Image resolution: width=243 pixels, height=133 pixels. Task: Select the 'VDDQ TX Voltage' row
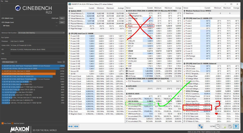click(x=211, y=91)
